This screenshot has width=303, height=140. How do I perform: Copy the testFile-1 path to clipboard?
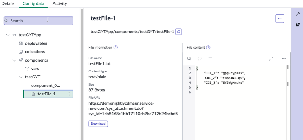pyautogui.click(x=178, y=32)
